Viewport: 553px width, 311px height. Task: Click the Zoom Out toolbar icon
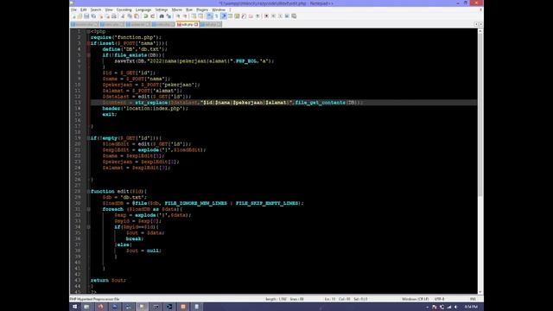tap(185, 16)
